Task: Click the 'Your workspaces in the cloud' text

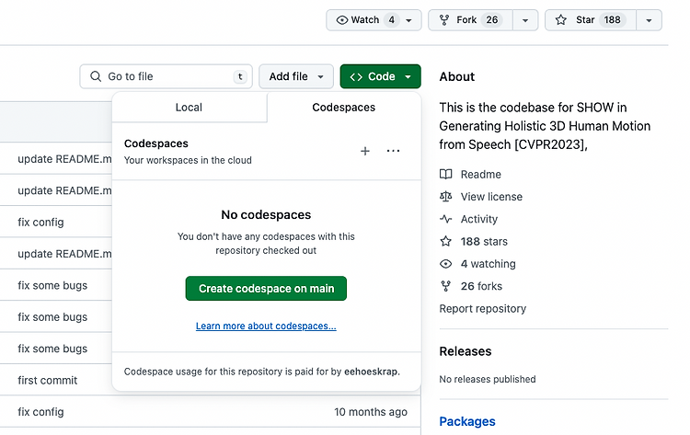Action: point(188,161)
